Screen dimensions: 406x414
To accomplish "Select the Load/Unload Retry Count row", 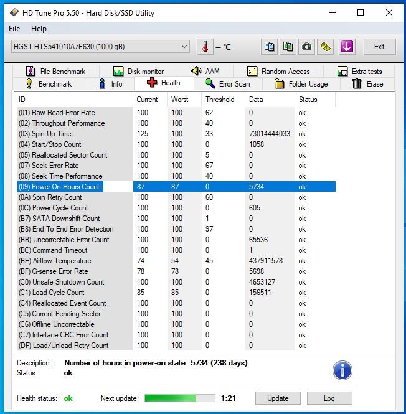I will click(x=176, y=345).
